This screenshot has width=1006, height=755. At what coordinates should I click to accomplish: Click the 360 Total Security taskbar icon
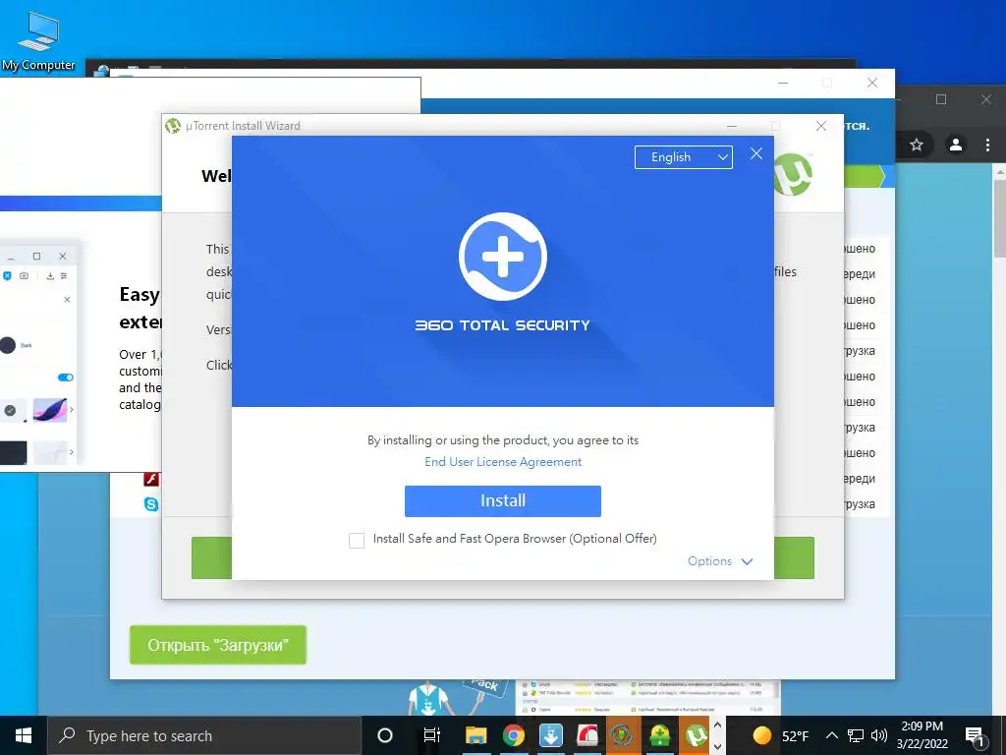(659, 735)
